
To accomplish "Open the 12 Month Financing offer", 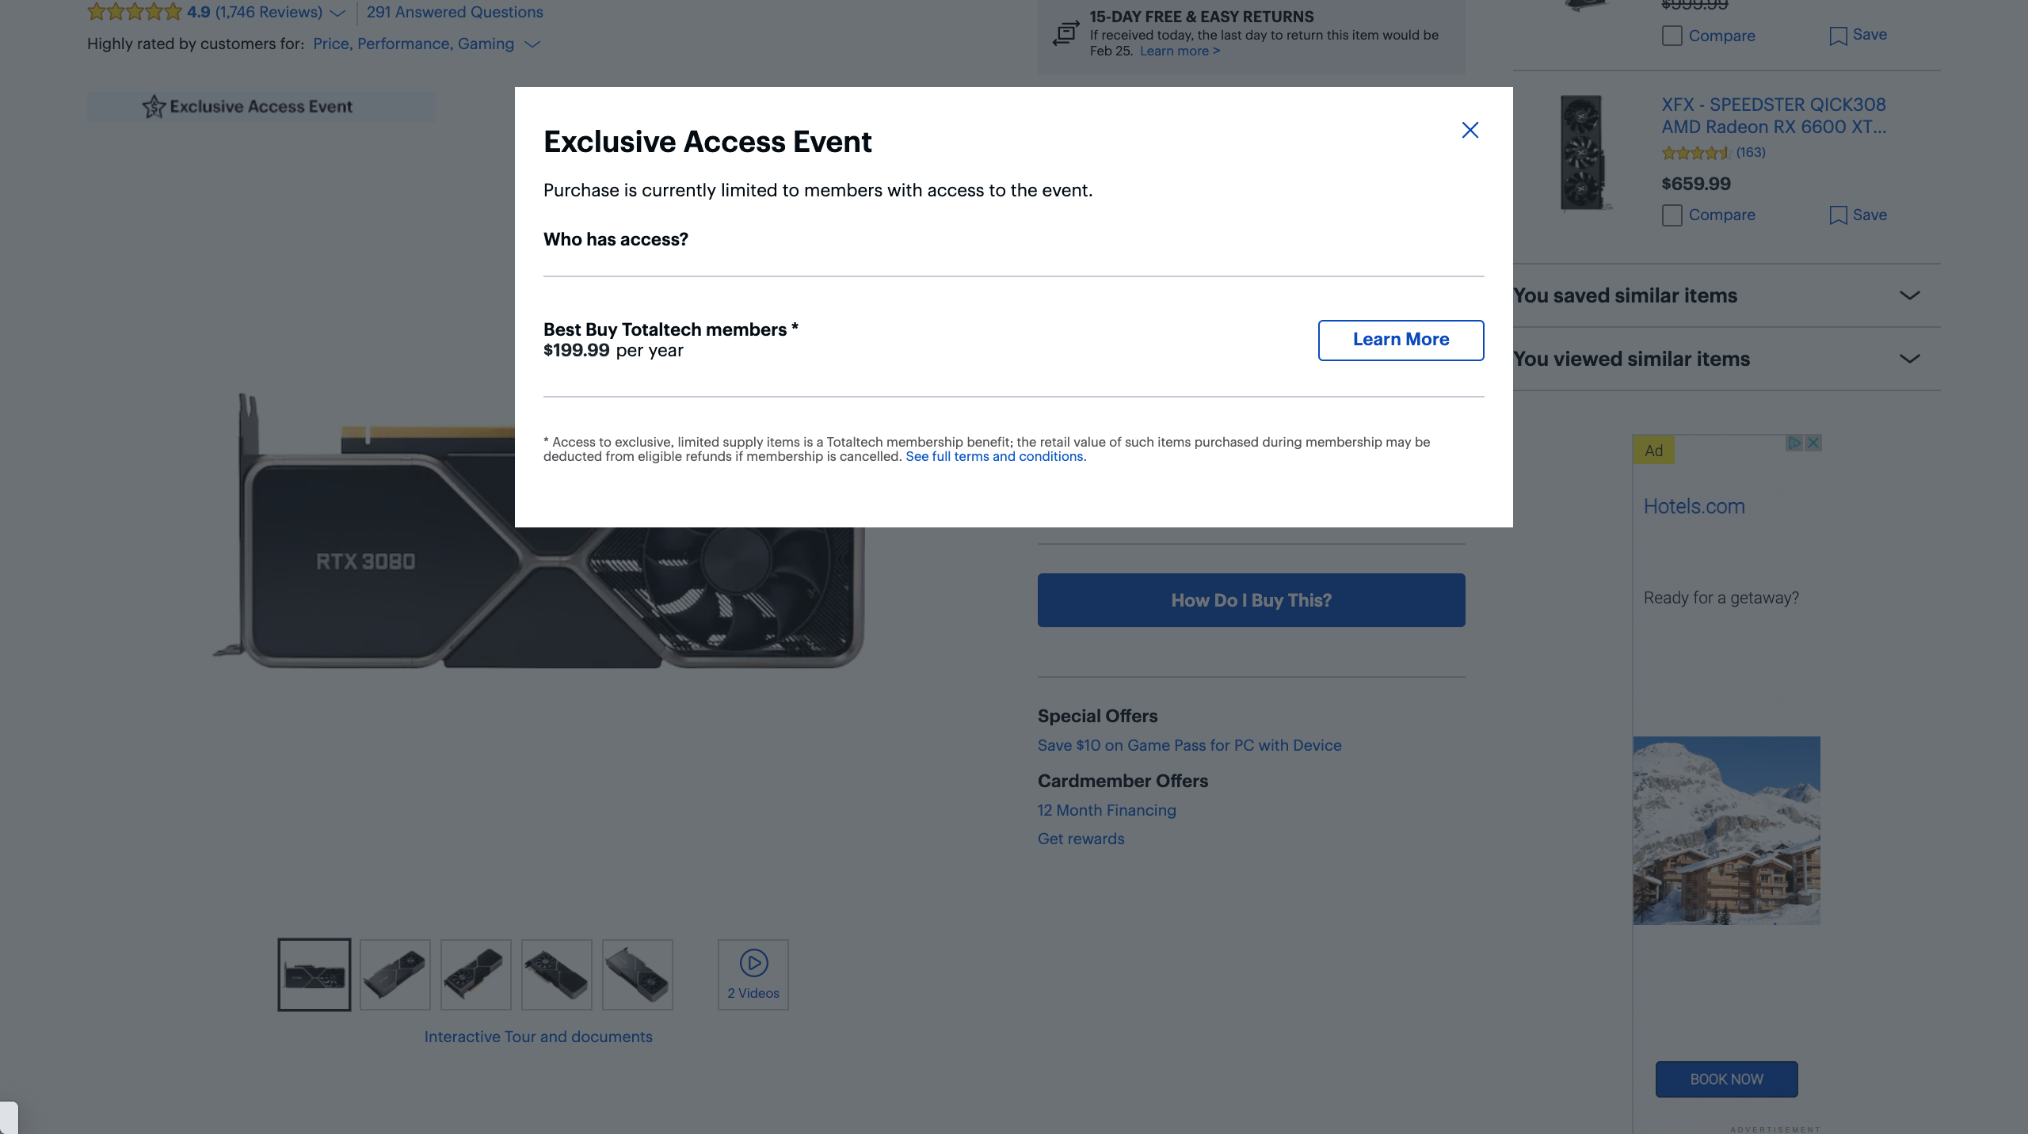I will click(x=1107, y=810).
